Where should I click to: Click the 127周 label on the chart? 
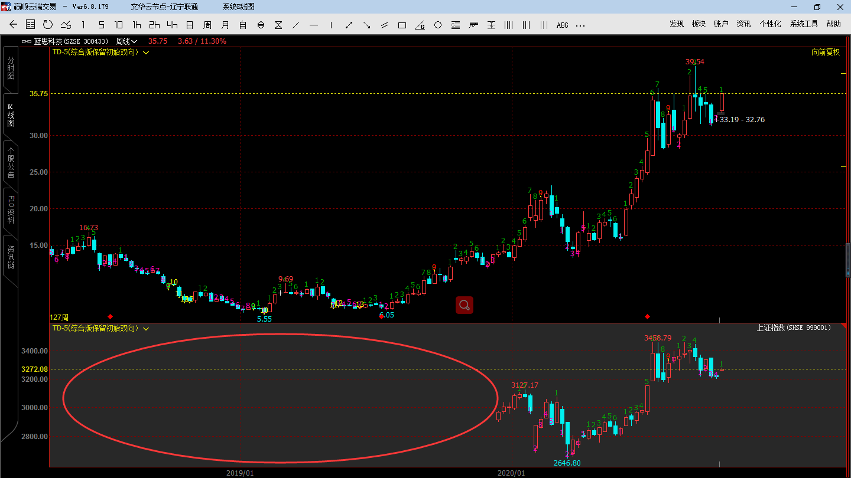click(59, 317)
